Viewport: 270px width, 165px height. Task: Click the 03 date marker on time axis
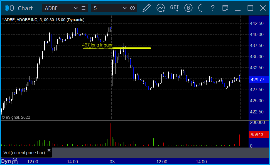point(112,162)
